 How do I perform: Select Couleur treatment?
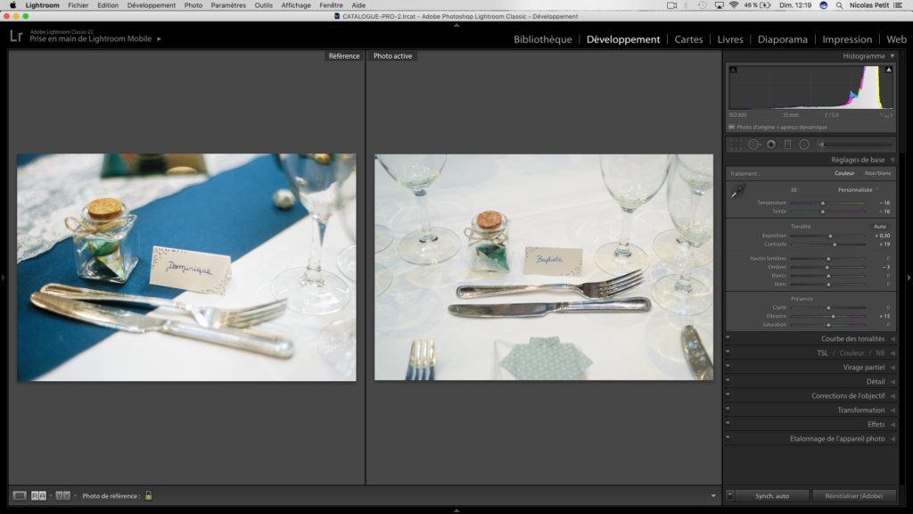(x=844, y=173)
